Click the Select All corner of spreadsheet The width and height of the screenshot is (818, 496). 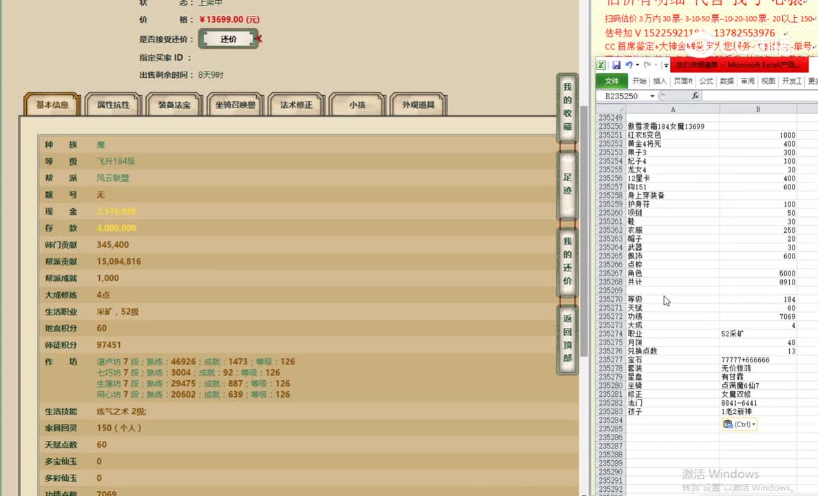(611, 109)
